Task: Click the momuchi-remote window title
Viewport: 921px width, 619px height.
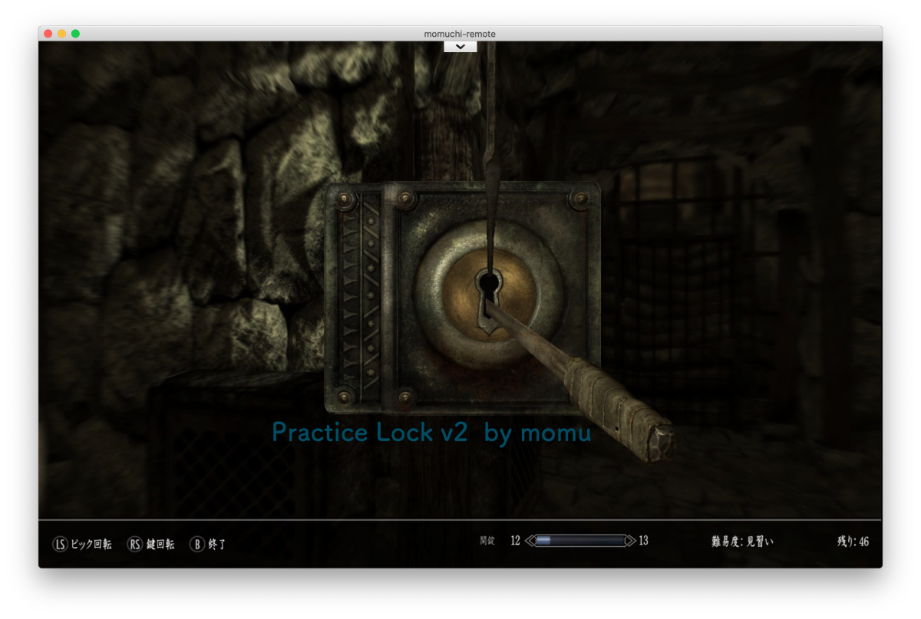Action: (x=460, y=34)
